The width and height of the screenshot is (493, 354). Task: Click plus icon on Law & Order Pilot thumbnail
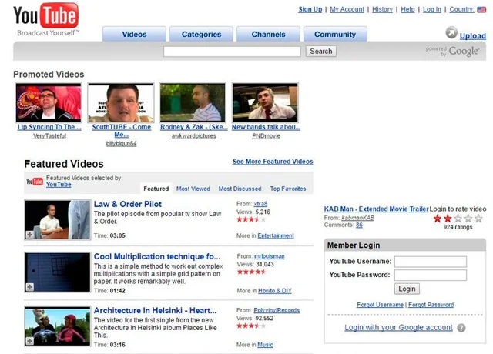[29, 234]
